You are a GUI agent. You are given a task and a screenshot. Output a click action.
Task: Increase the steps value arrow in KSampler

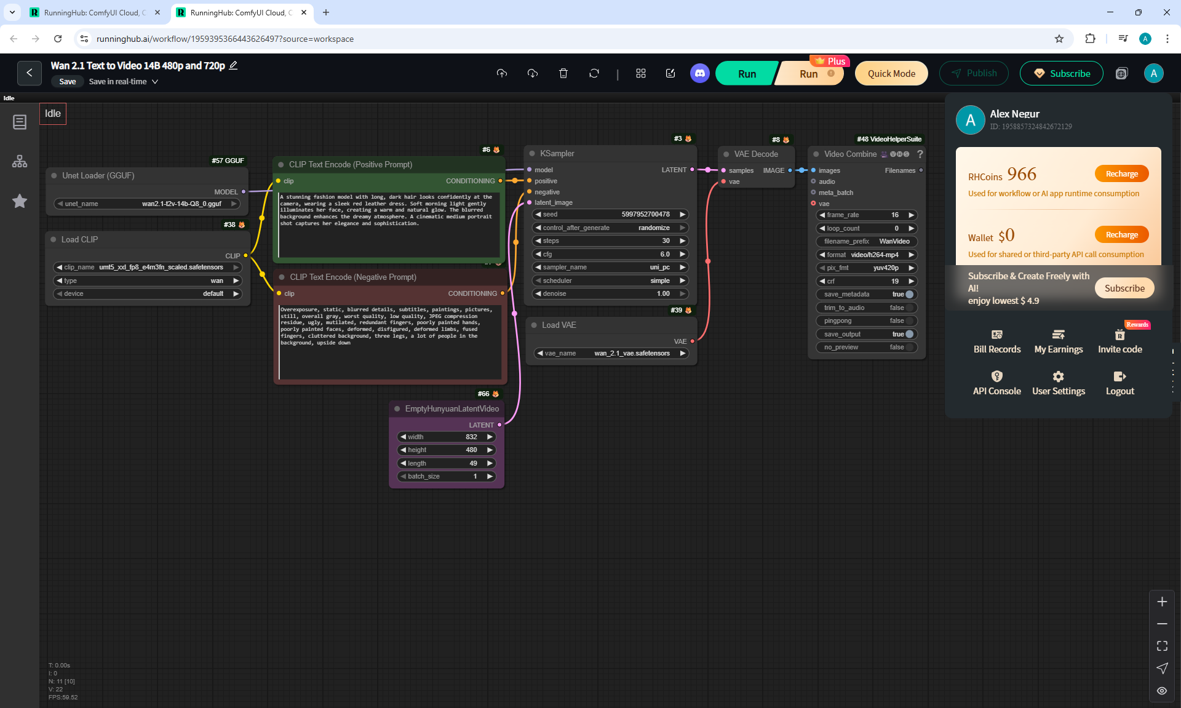(682, 241)
